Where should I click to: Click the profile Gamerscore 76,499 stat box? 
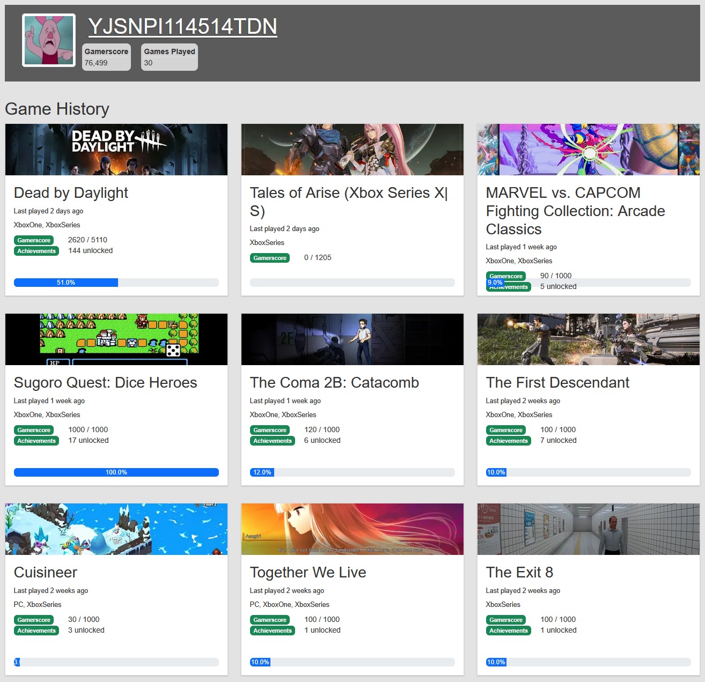(106, 57)
